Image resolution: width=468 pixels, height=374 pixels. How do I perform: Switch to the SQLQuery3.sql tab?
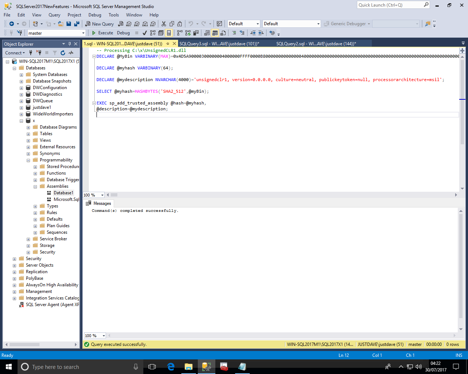click(219, 44)
